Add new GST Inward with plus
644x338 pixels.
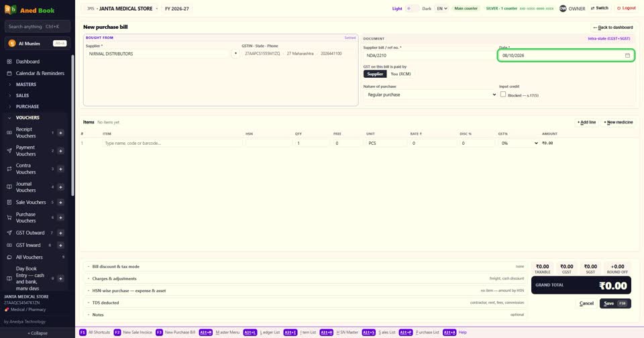pos(60,245)
